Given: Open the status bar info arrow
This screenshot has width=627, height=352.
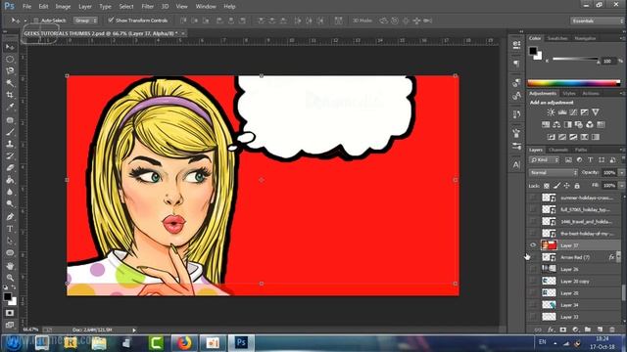Looking at the screenshot, I should tap(134, 330).
